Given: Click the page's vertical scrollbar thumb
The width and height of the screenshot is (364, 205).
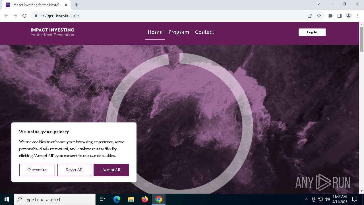Looking at the screenshot, I should point(361,39).
